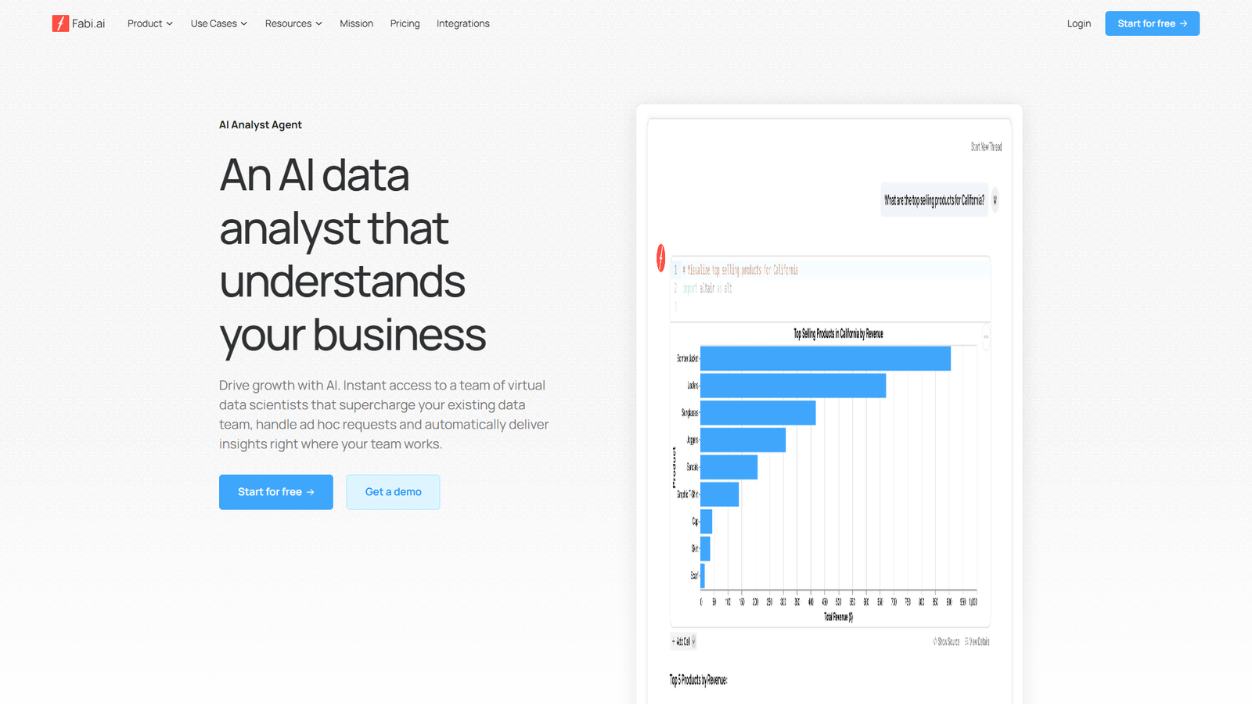Viewport: 1252px width, 704px height.
Task: Open the Add Cell chevron options
Action: pos(693,641)
